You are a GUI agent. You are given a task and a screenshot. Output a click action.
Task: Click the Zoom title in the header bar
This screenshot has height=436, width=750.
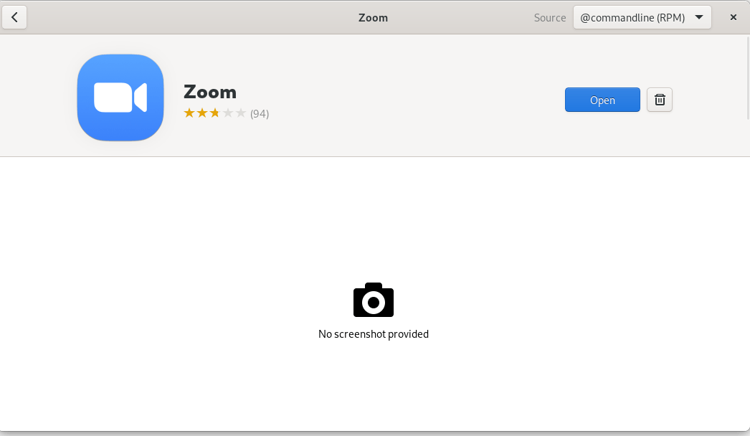click(373, 17)
